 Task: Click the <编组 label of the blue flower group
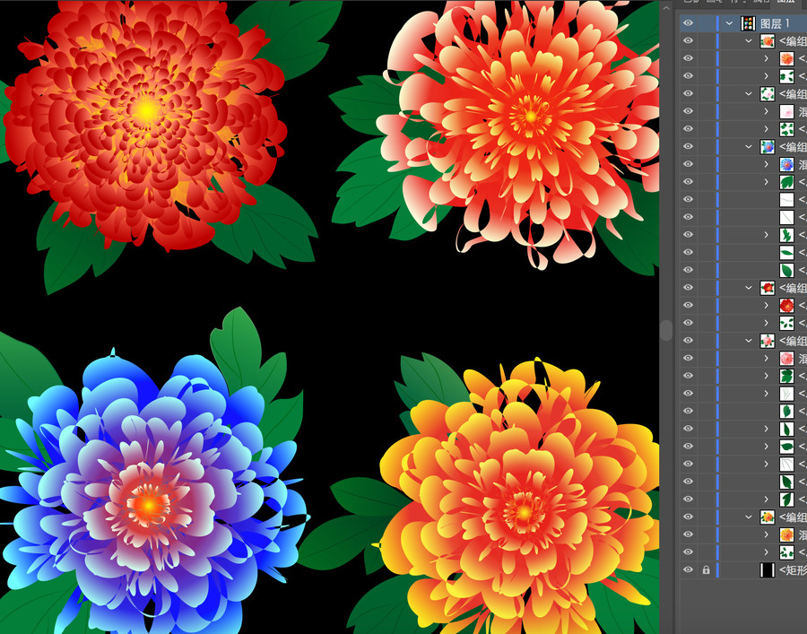point(793,146)
